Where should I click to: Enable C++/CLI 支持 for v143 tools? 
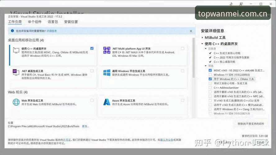pos(210,100)
